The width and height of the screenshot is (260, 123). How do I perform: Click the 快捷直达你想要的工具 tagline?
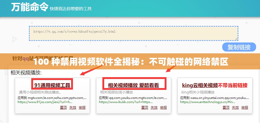pos(71,9)
